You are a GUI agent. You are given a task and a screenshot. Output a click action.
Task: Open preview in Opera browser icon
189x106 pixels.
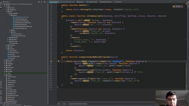point(182,6)
